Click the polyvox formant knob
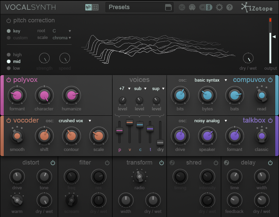279x217 pixels. click(x=17, y=95)
